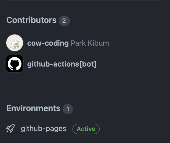Click the word Environments in the heading
Image resolution: width=170 pixels, height=143 pixels.
33,108
